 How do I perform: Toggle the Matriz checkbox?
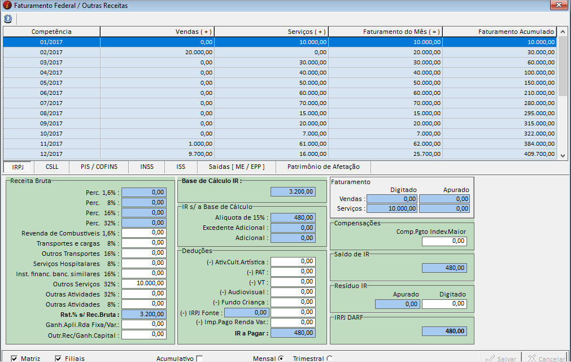14,359
